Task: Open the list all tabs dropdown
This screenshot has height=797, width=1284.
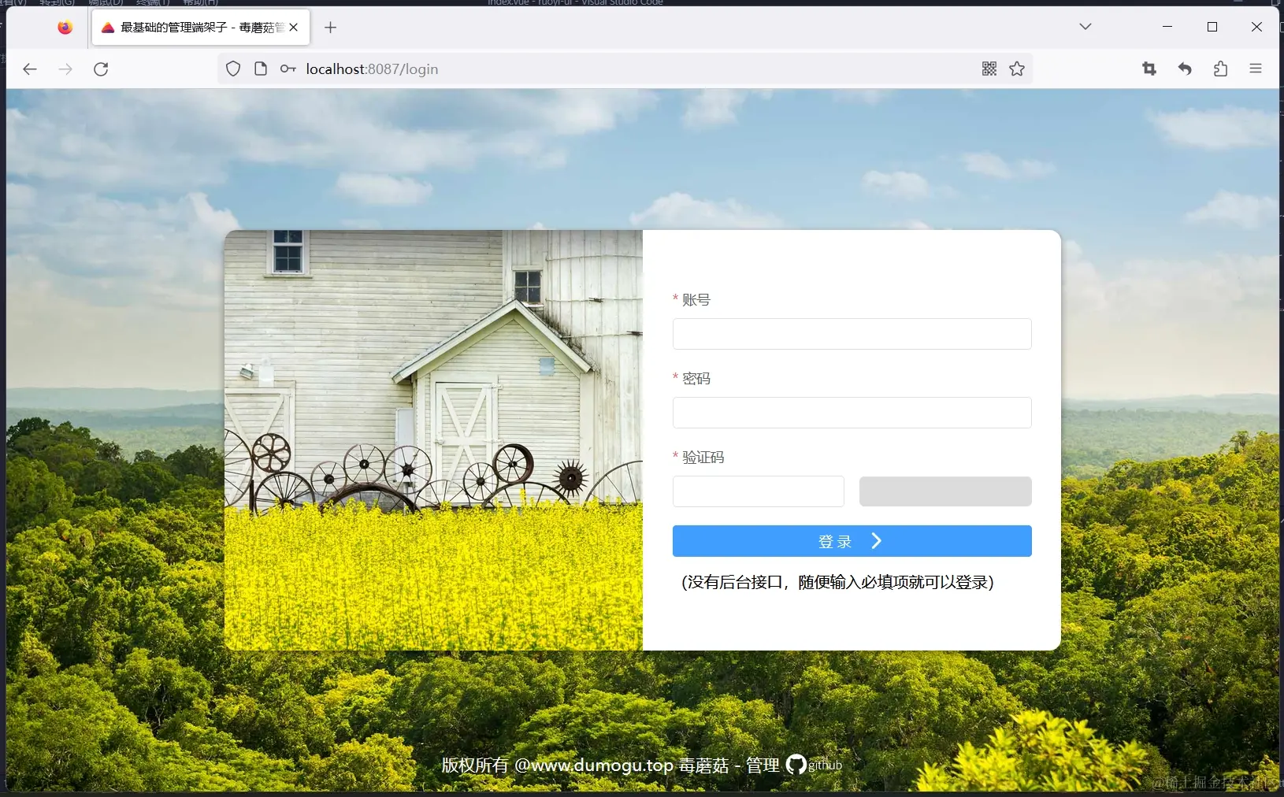Action: click(1085, 27)
